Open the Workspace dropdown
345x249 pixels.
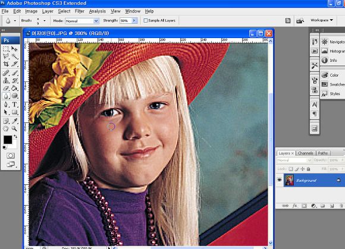pyautogui.click(x=322, y=20)
